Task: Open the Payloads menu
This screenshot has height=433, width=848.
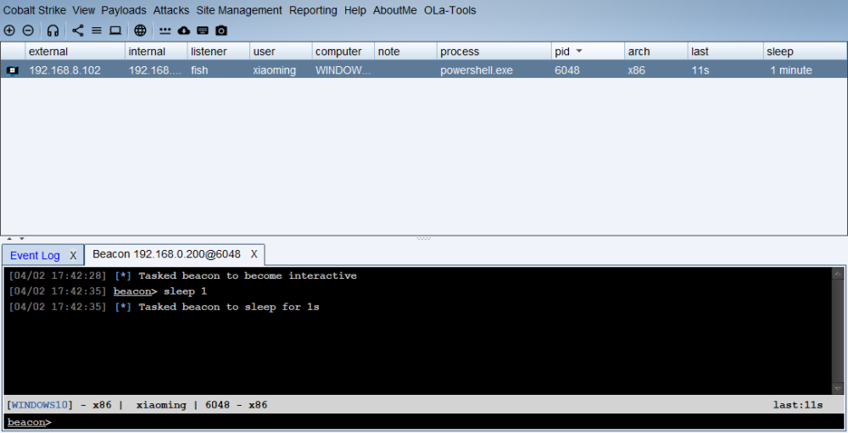Action: click(x=124, y=10)
